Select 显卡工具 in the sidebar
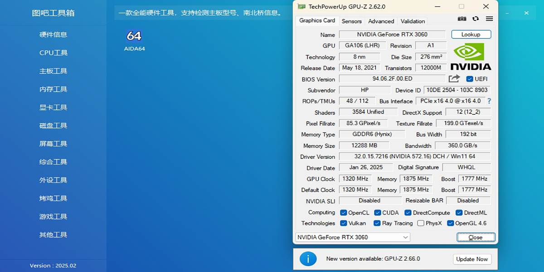 (53, 107)
